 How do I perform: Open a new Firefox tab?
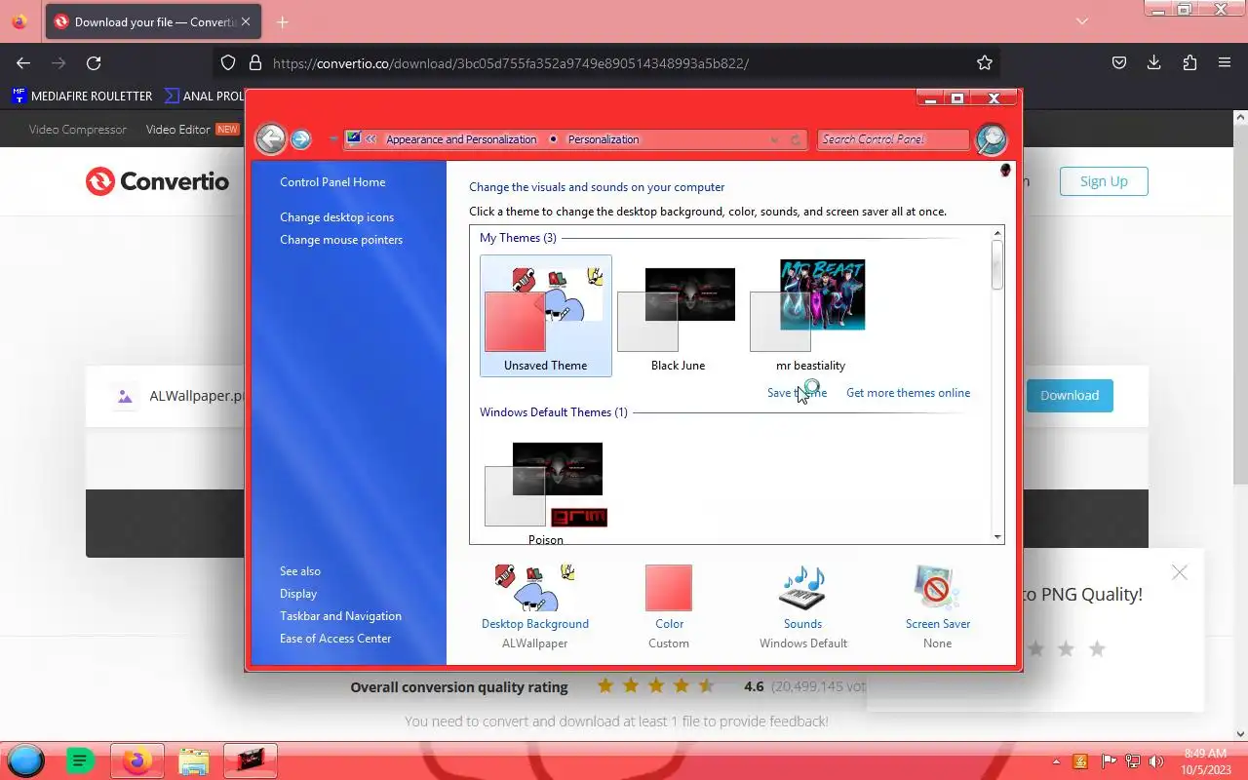282,22
